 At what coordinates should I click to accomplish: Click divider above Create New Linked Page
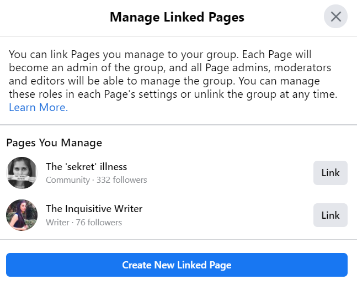coord(178,240)
